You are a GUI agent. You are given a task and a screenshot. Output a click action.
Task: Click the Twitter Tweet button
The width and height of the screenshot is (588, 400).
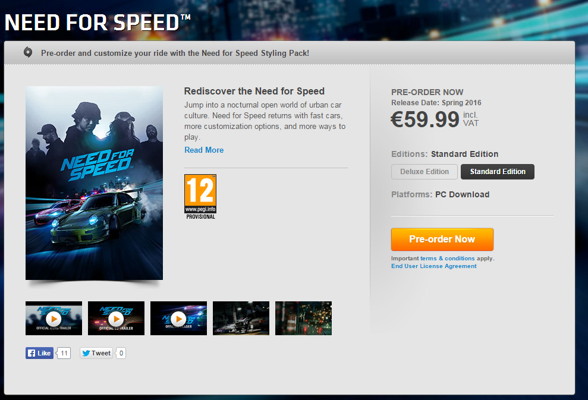click(x=96, y=353)
